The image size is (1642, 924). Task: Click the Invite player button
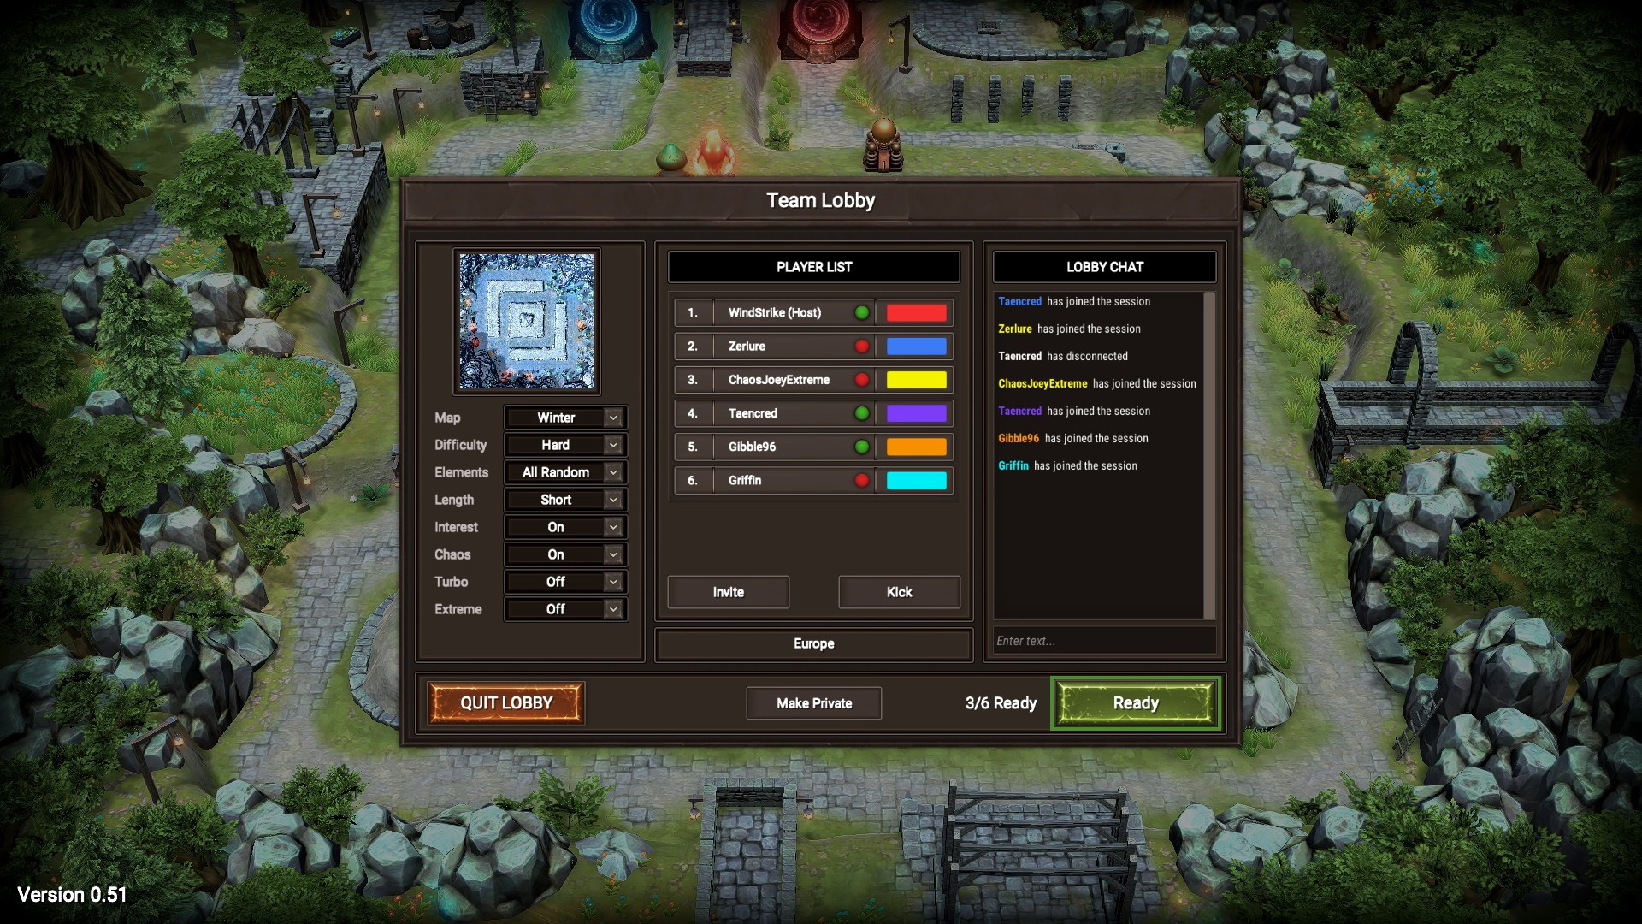pos(728,592)
